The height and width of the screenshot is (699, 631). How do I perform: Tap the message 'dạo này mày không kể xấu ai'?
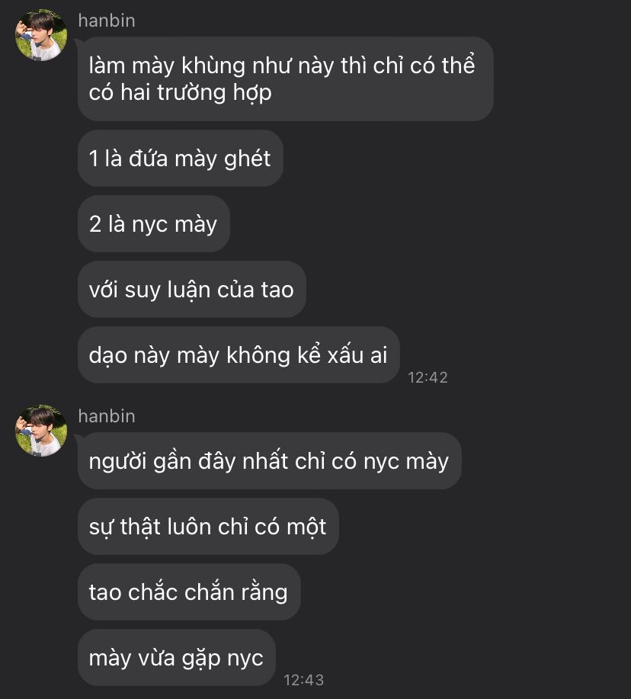[239, 355]
